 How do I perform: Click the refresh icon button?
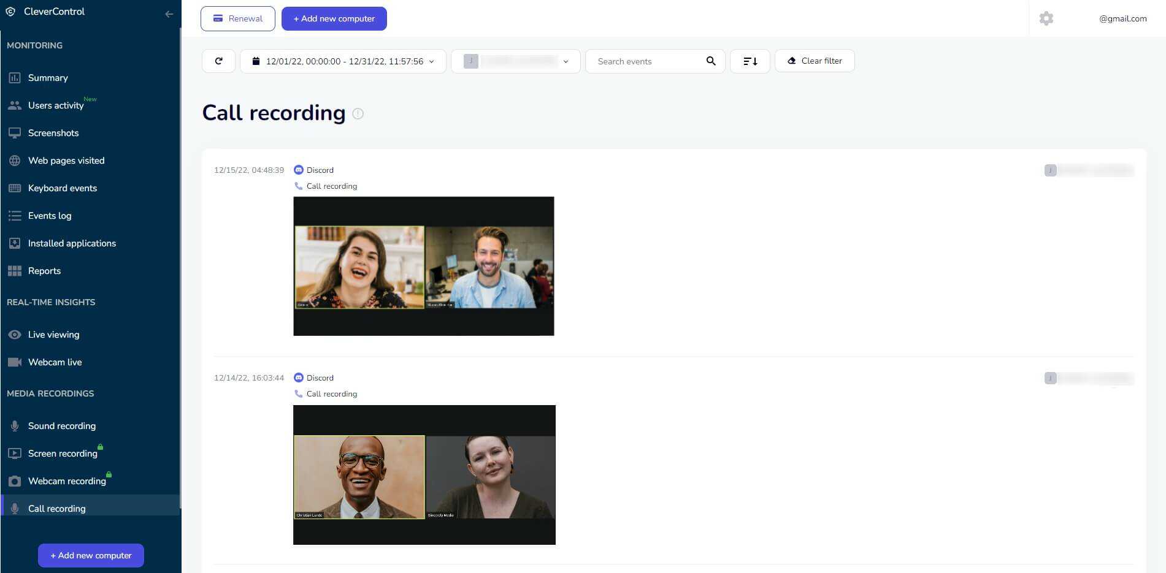point(218,61)
